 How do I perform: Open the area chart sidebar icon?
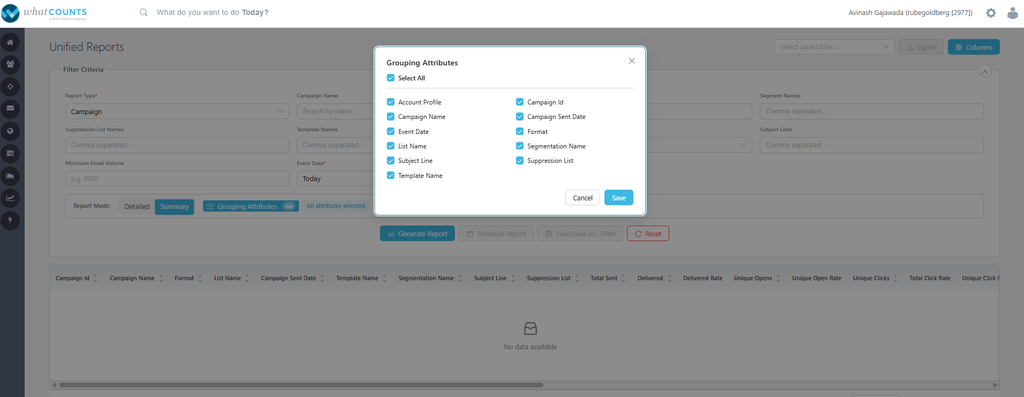point(10,176)
